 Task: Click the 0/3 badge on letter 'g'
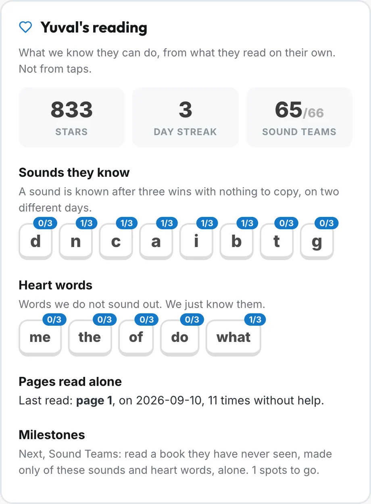point(327,223)
